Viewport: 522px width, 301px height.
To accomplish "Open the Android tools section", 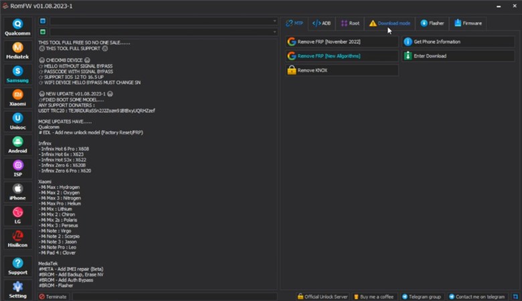I will click(x=17, y=145).
